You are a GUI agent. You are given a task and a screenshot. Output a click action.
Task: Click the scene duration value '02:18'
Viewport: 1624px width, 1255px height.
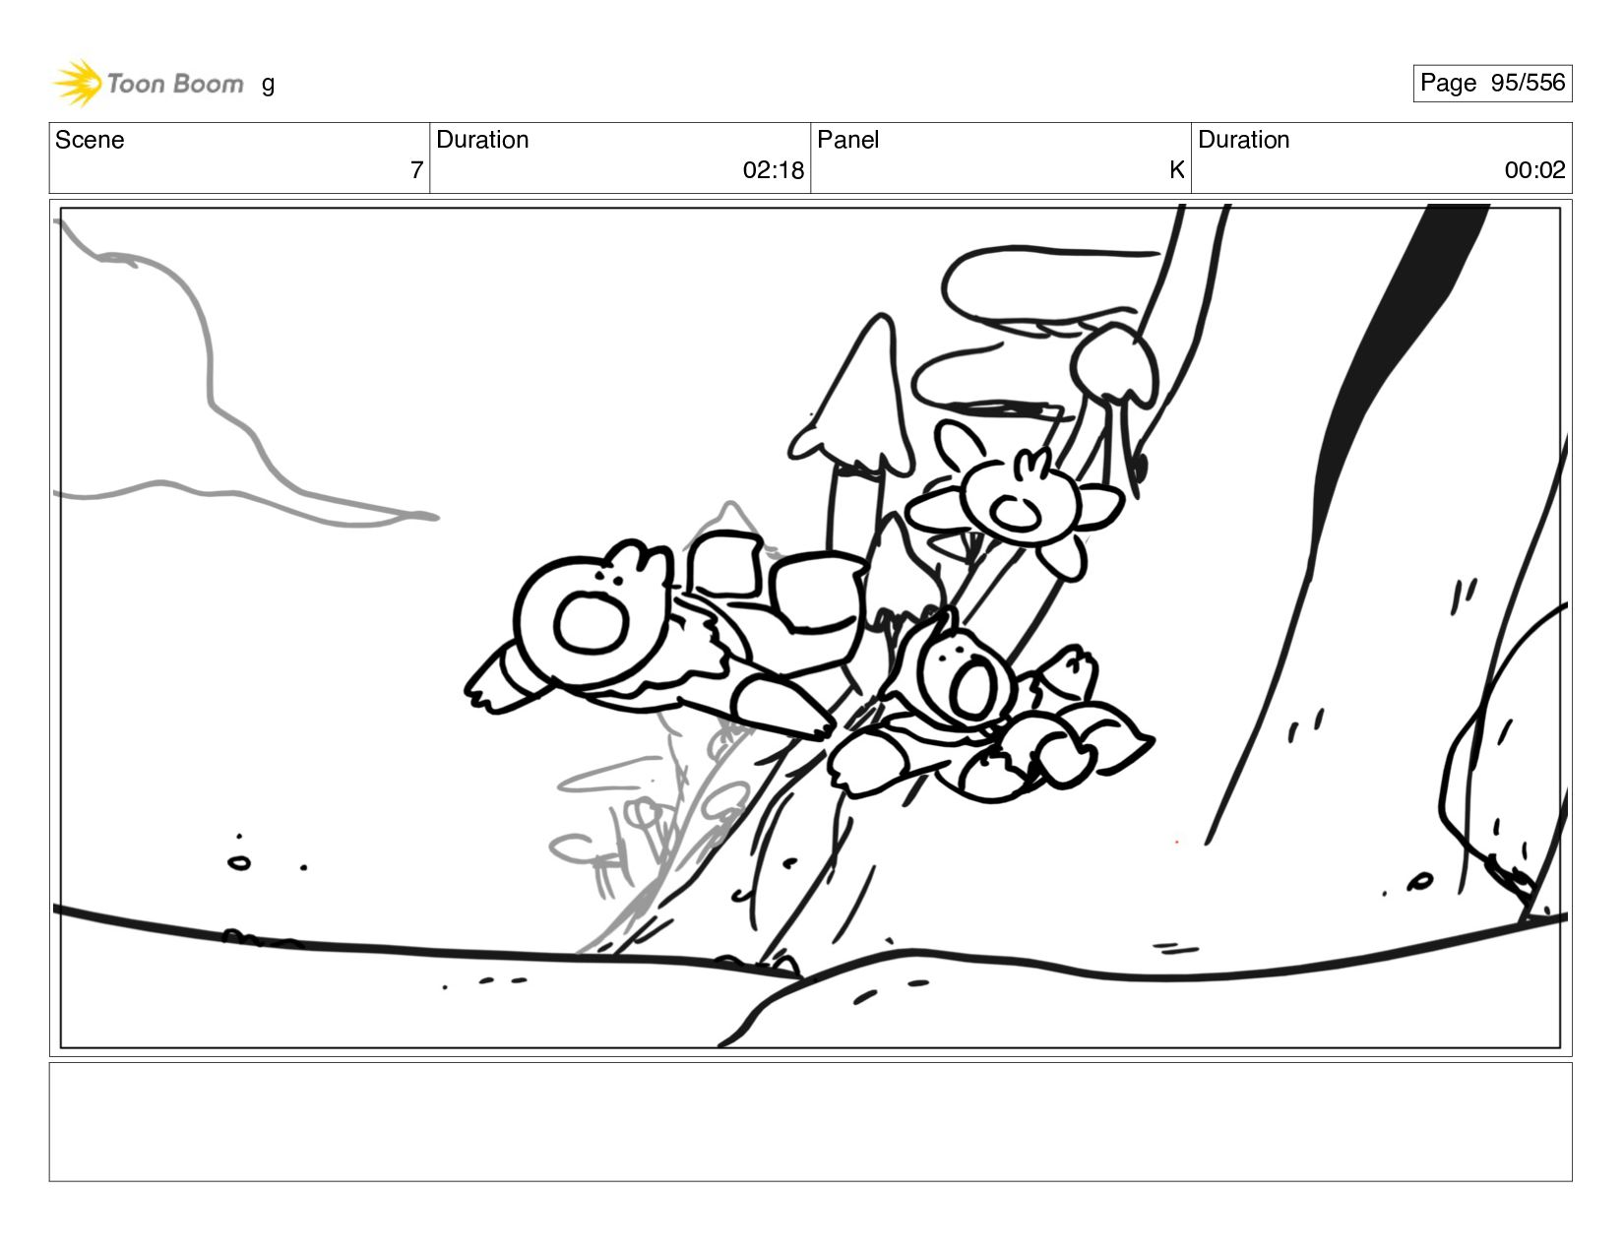(x=774, y=170)
